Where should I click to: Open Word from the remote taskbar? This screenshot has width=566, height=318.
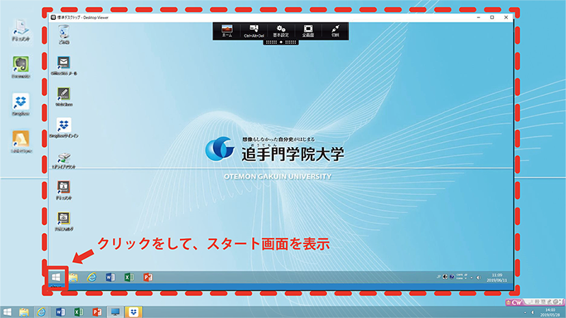[110, 277]
